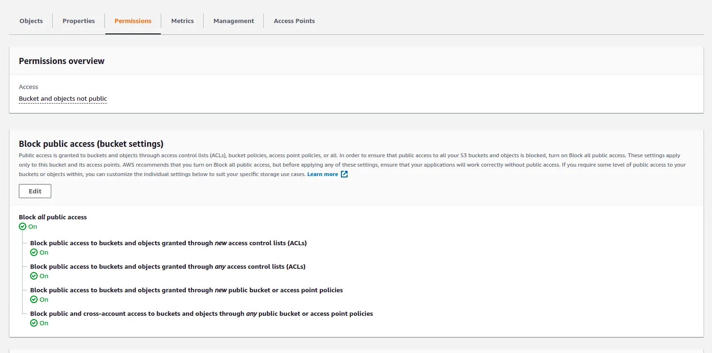Open the Learn more link
This screenshot has width=712, height=353.
tap(323, 174)
